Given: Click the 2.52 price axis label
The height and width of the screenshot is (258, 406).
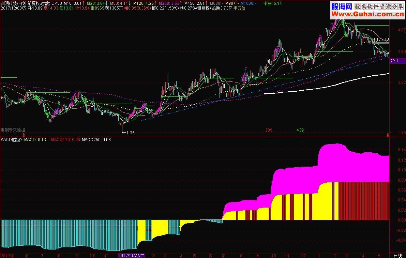Looking at the screenshot, I should coord(402,82).
